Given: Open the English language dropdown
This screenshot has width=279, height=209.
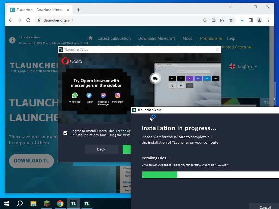Looking at the screenshot, I should 247,66.
